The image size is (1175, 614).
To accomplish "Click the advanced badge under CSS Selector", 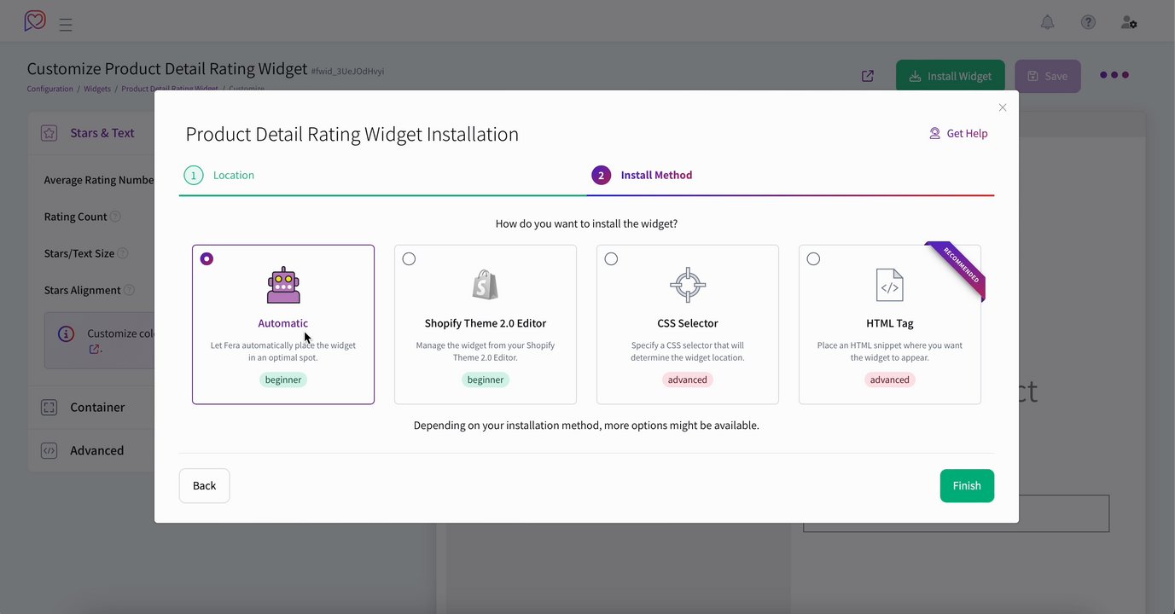I will (688, 379).
